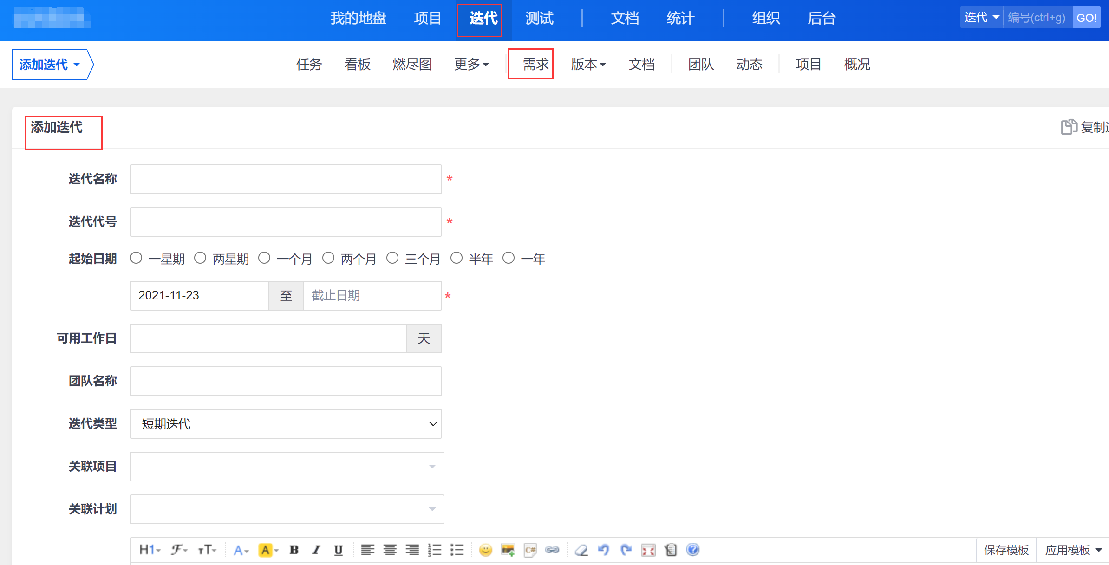Image resolution: width=1109 pixels, height=565 pixels.
Task: Click the undo arrow in the editor toolbar
Action: click(x=603, y=550)
